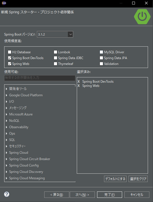Image resolution: width=153 pixels, height=202 pixels.
Task: Expand the 開発者ツール category
Action: (6, 89)
